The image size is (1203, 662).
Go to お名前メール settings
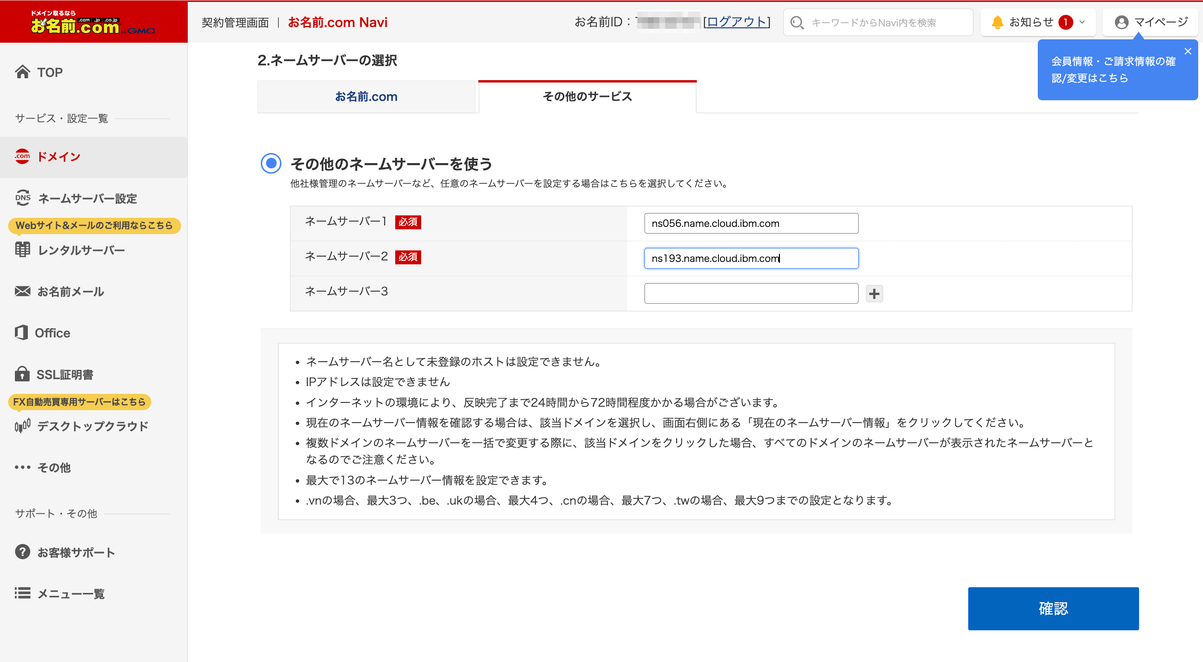71,292
